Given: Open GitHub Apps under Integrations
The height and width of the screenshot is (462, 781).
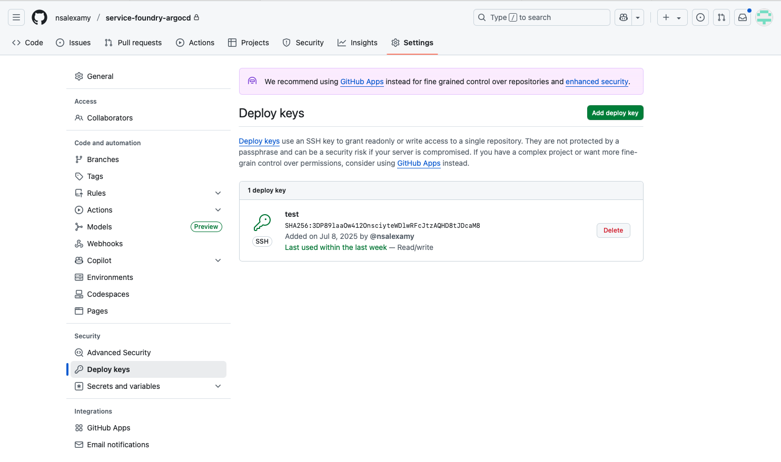Looking at the screenshot, I should coord(149,428).
